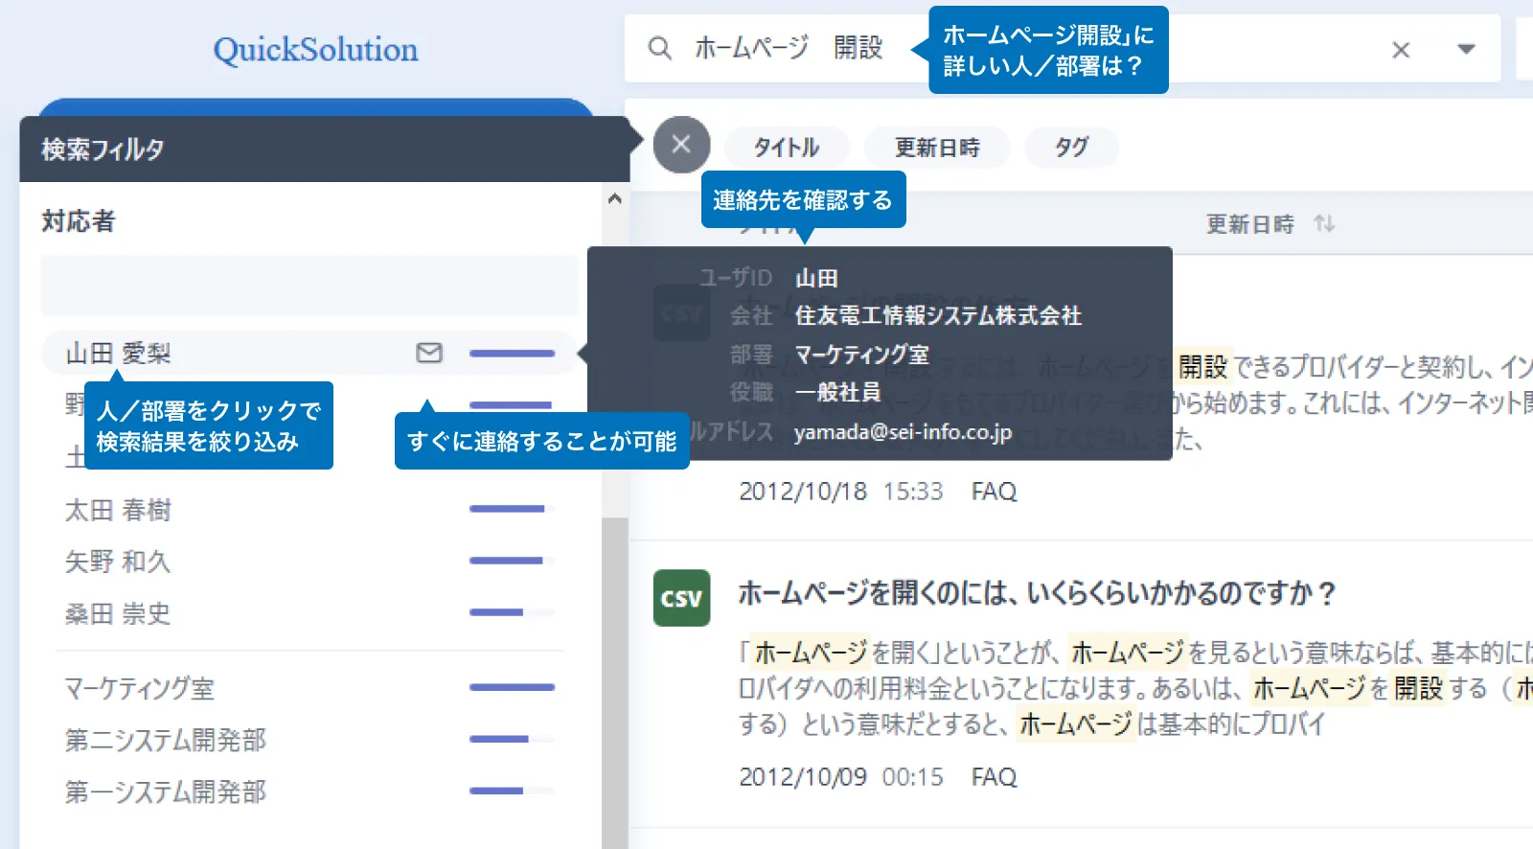The width and height of the screenshot is (1533, 849).
Task: Open result ホームページを開くのには、いくらくらいかかるのですか？
Action: tap(1038, 593)
